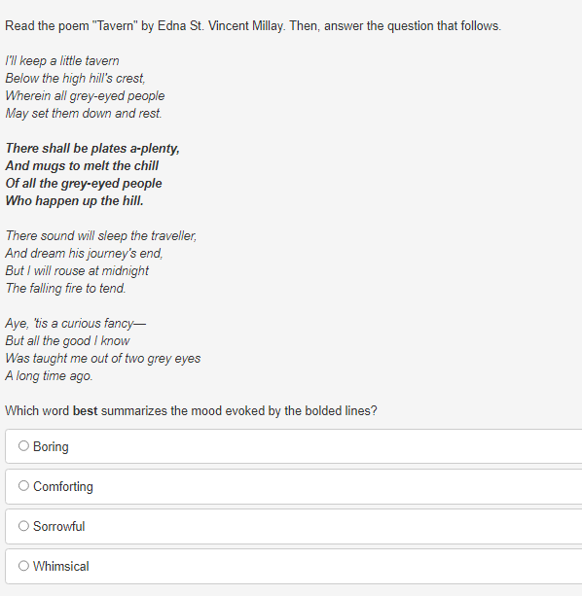Click the 'Comforting' answer label text
The height and width of the screenshot is (596, 582).
(x=63, y=486)
